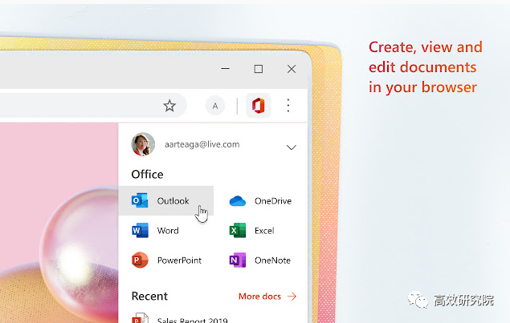Screen dimensions: 510x323
Task: Select the aarteaga@live.com account text
Action: click(x=202, y=144)
